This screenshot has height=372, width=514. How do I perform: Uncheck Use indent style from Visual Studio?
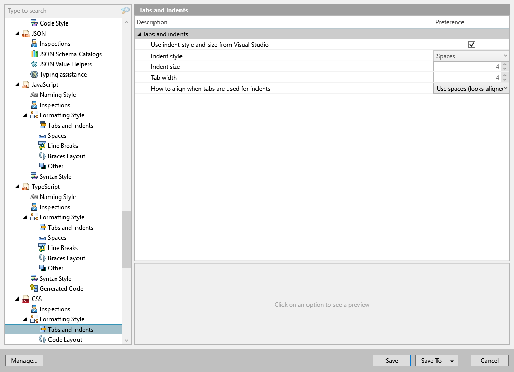click(x=471, y=44)
